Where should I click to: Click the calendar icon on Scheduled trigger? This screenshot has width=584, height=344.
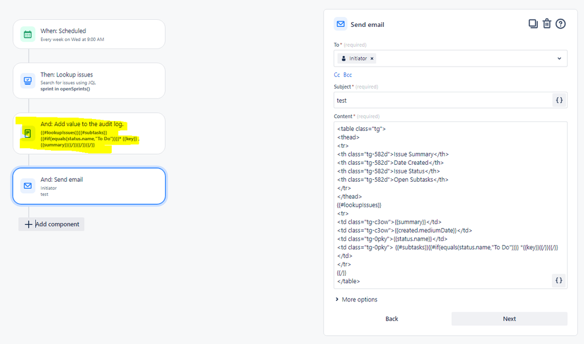coord(28,34)
